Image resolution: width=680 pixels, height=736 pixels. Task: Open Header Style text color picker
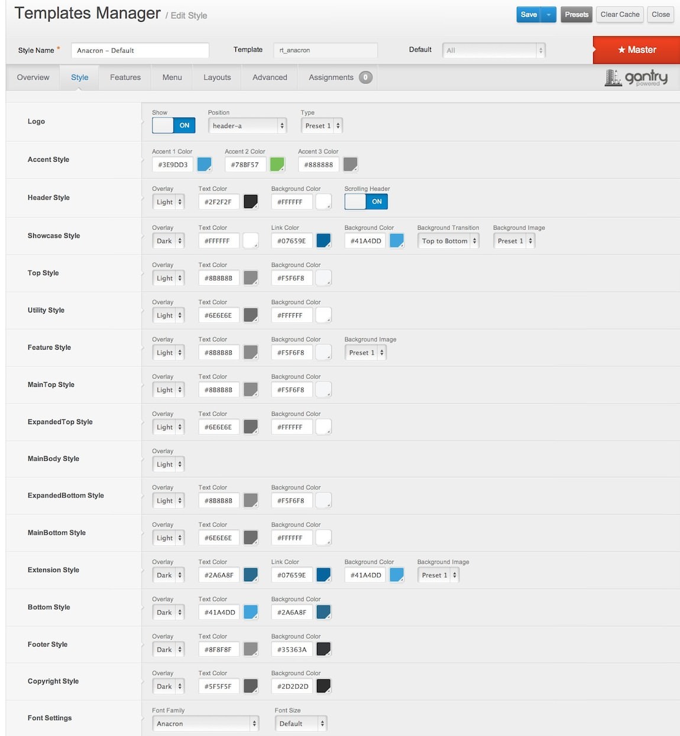[251, 202]
